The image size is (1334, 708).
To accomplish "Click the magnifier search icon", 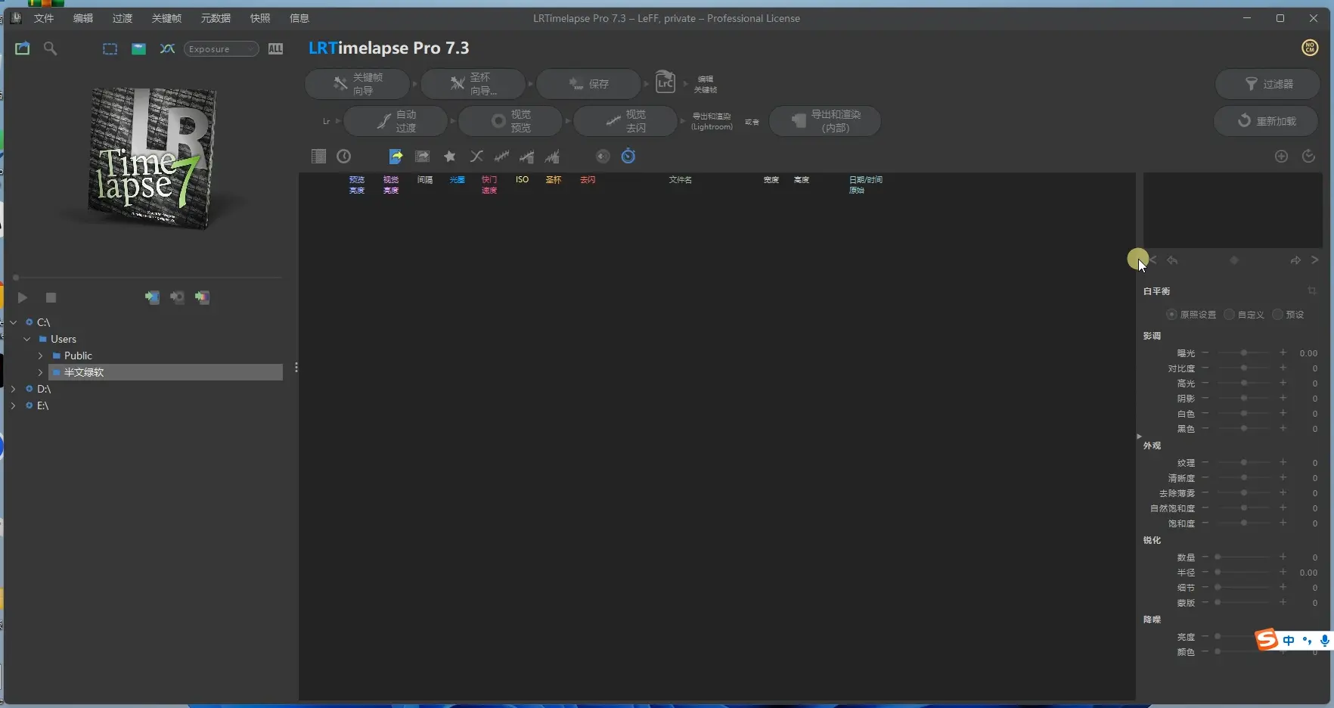I will pos(51,48).
